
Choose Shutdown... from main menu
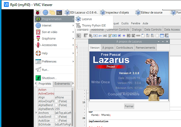point(54,78)
